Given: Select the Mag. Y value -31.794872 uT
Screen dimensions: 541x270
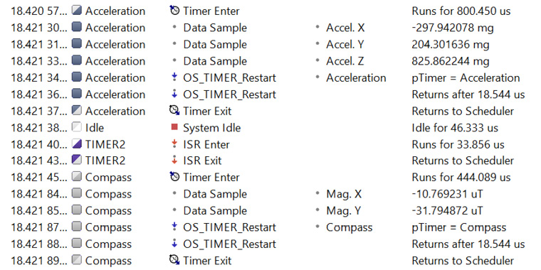Looking at the screenshot, I should 447,210.
